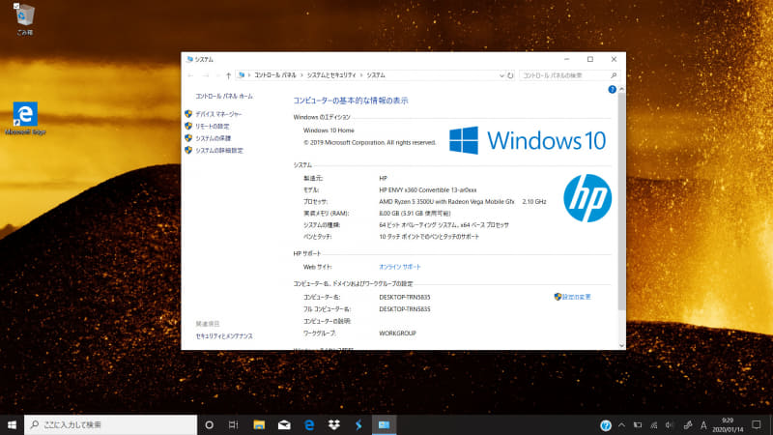Image resolution: width=773 pixels, height=435 pixels.
Task: Open File Explorer from the taskbar
Action: (259, 424)
